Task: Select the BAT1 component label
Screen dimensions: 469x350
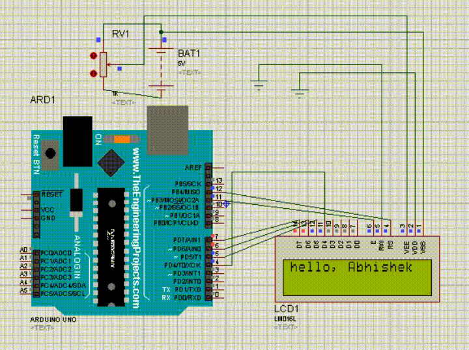Action: [189, 53]
